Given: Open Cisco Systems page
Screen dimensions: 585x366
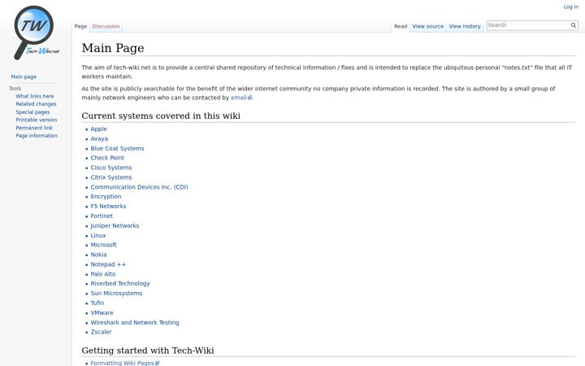Looking at the screenshot, I should pos(110,168).
